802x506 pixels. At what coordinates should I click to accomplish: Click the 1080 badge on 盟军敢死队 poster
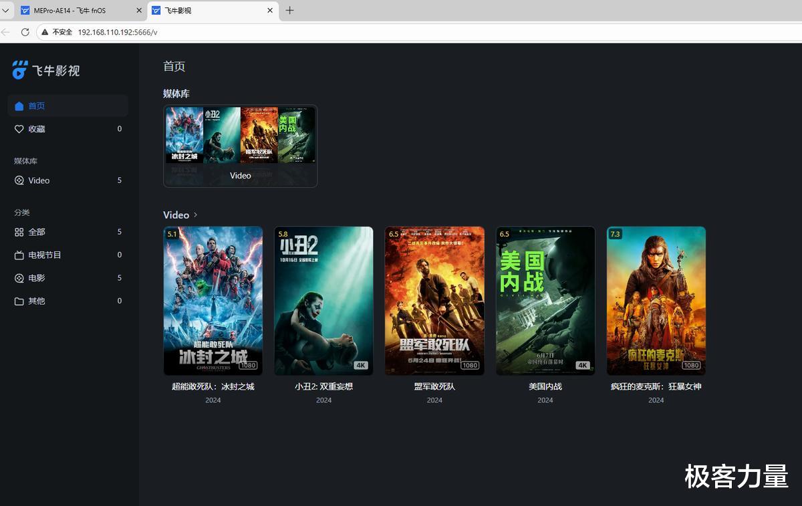point(470,366)
